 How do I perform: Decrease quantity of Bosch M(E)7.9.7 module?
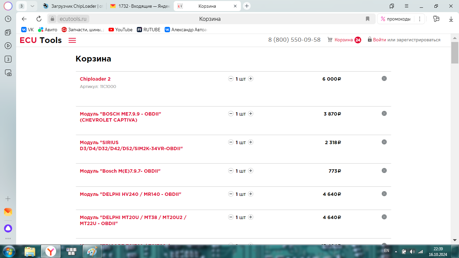point(231,171)
